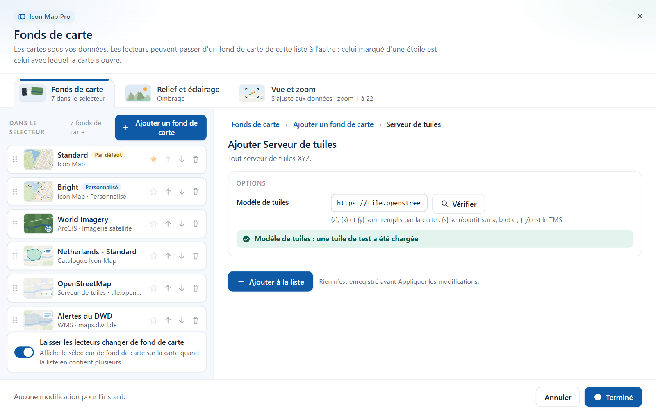The width and height of the screenshot is (656, 414).
Task: Click the Vérifier button
Action: [458, 204]
